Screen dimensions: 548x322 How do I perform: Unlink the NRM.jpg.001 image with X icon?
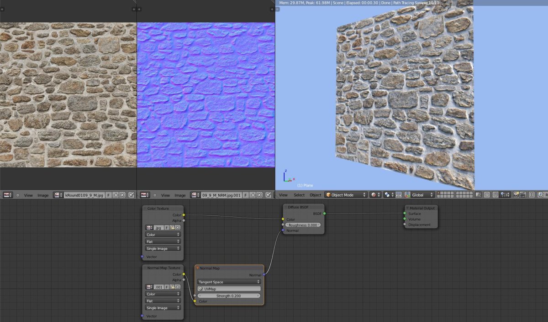[259, 195]
